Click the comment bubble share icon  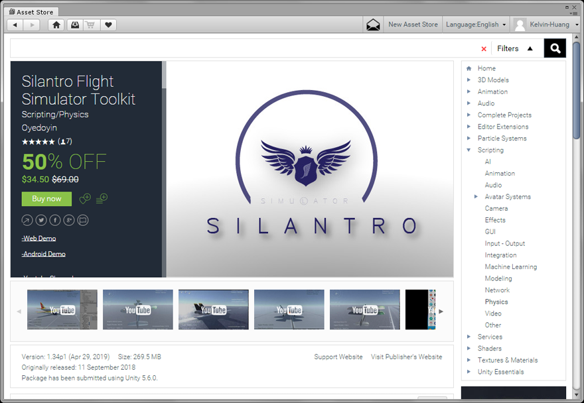click(83, 220)
